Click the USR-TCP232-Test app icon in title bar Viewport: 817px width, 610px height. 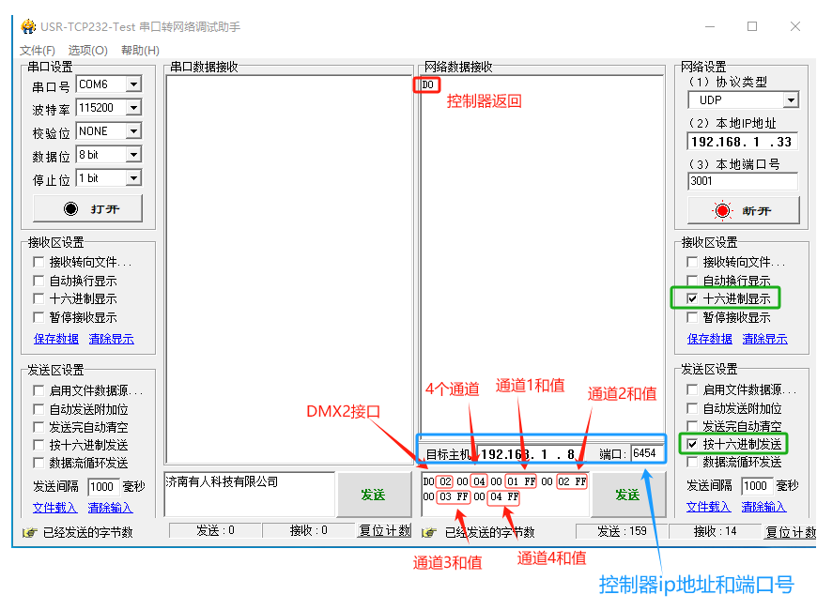click(x=28, y=26)
